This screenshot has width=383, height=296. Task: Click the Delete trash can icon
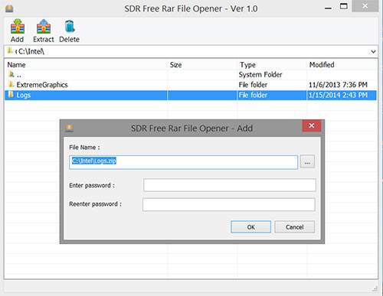tap(70, 27)
